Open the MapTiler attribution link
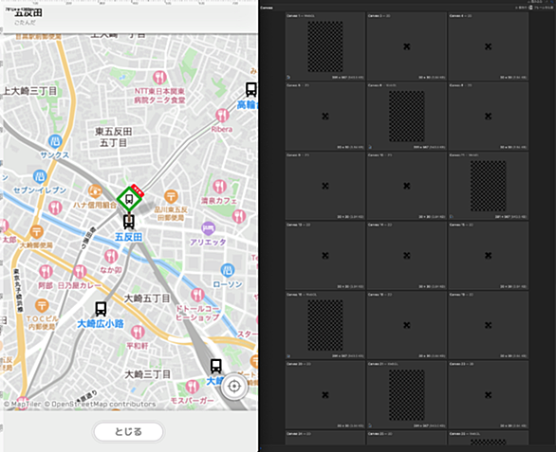Viewport: 556px width, 452px height. tap(23, 404)
